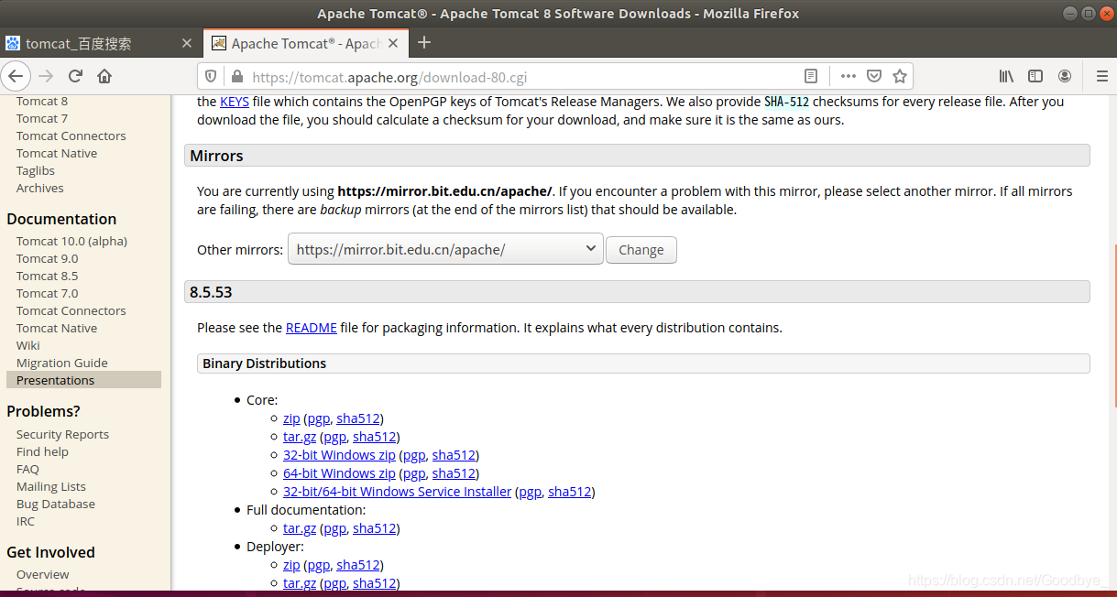
Task: Open a new tab with plus button
Action: (424, 43)
